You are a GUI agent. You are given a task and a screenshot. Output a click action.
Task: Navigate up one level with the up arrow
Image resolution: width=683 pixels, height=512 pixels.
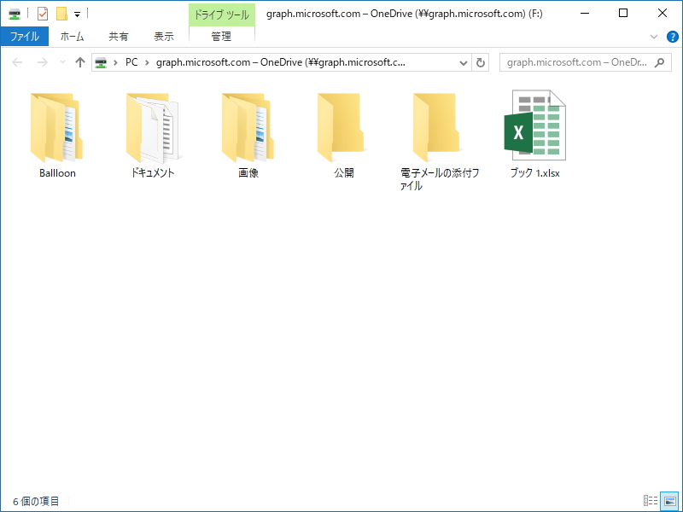pos(81,62)
